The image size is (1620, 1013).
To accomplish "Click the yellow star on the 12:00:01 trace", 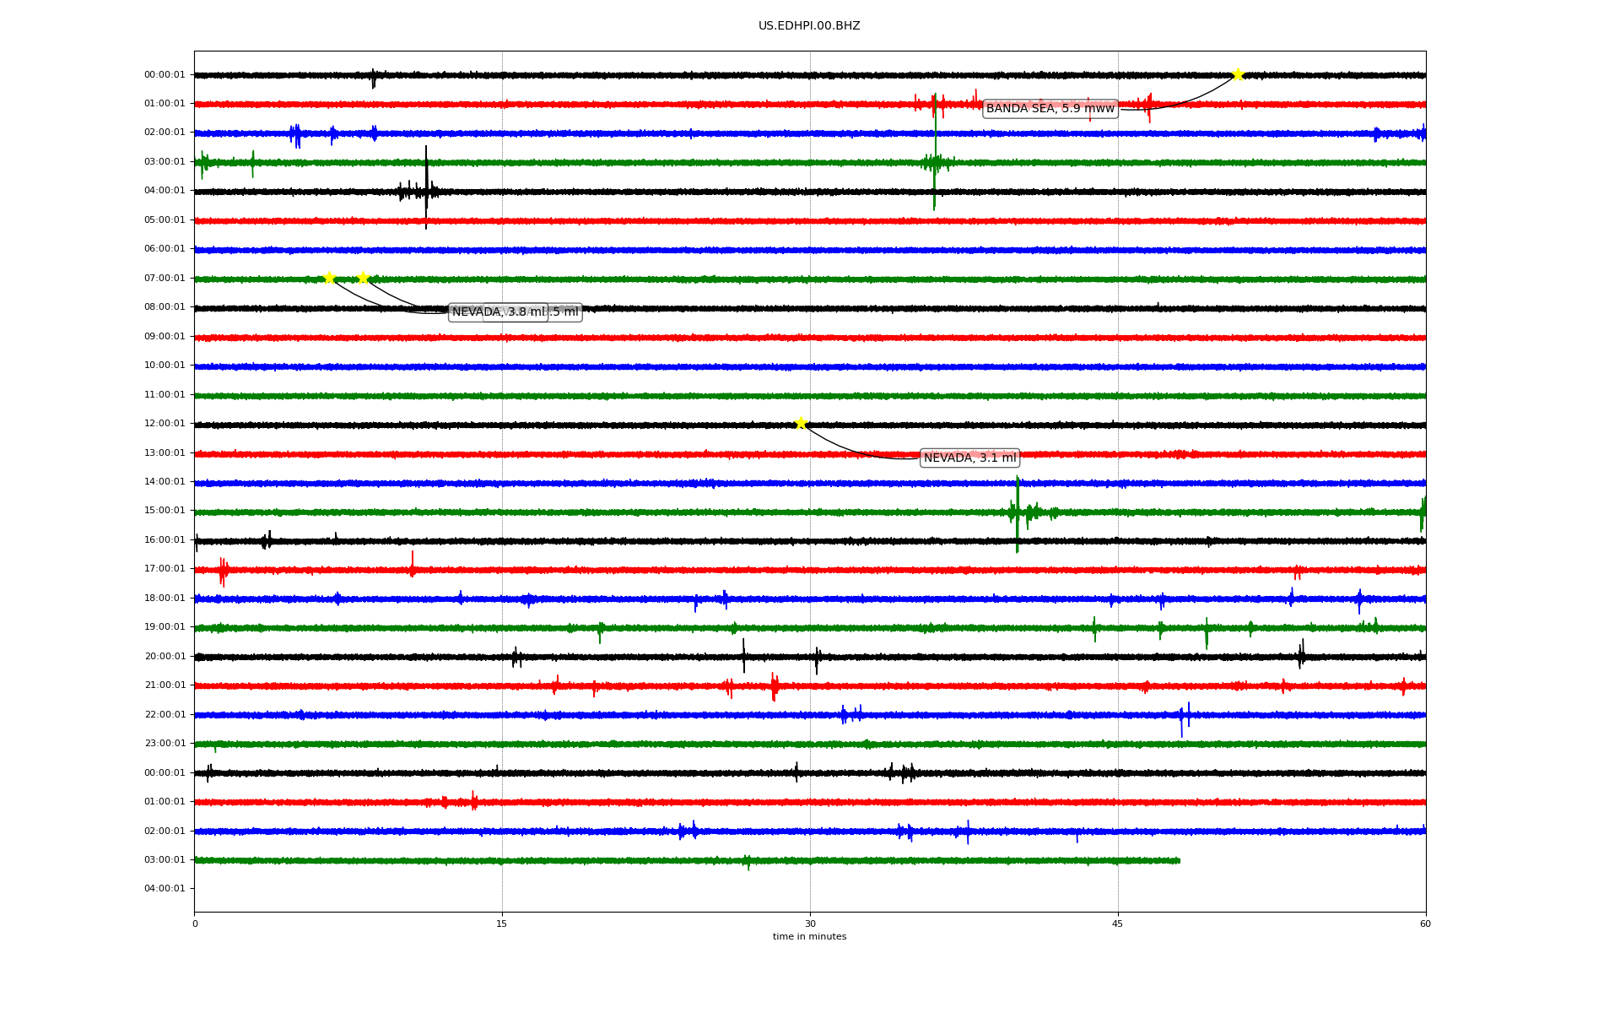I will pos(801,423).
